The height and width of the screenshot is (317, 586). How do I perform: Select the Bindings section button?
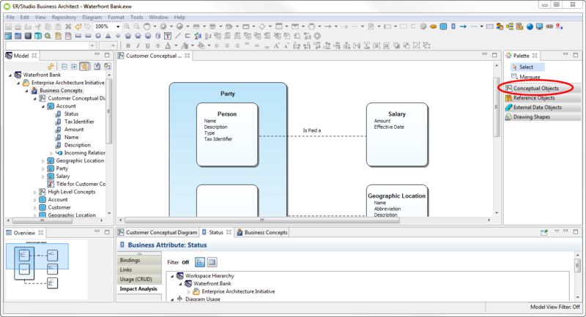pyautogui.click(x=139, y=260)
